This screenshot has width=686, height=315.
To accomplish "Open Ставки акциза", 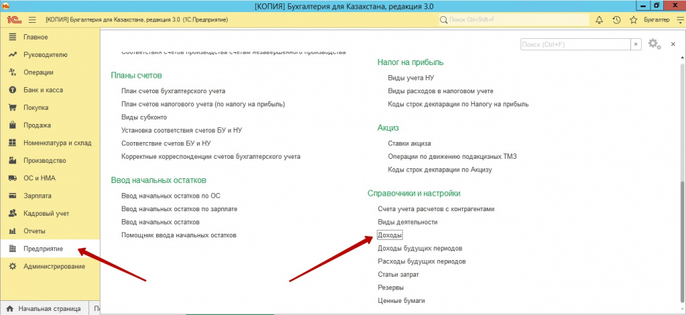I will tap(410, 143).
